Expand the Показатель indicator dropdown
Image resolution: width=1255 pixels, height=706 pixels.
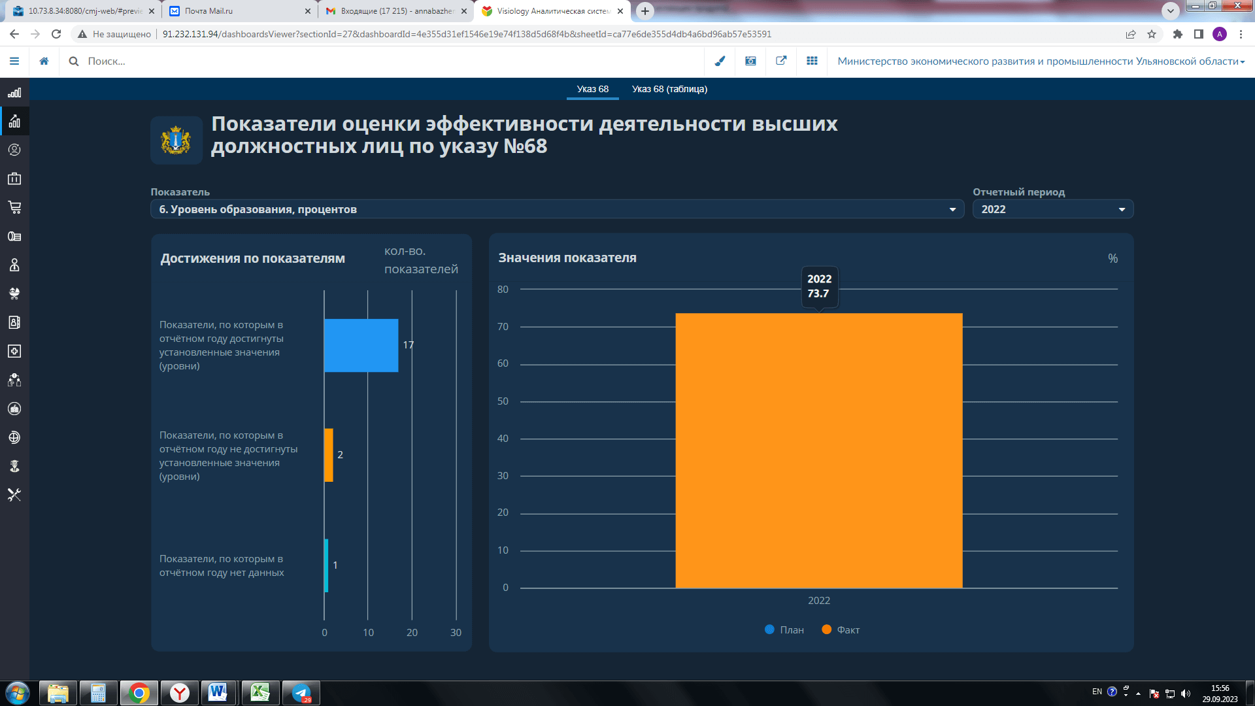point(557,209)
